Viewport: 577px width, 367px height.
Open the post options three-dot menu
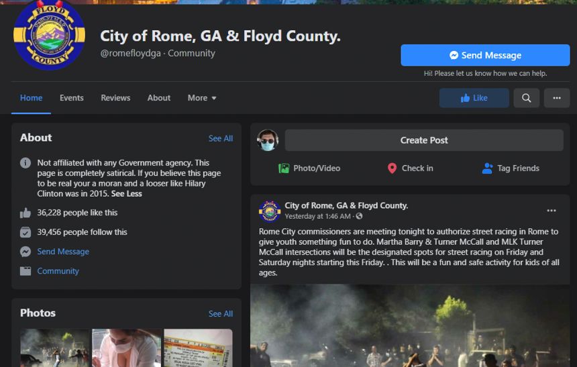click(x=552, y=211)
